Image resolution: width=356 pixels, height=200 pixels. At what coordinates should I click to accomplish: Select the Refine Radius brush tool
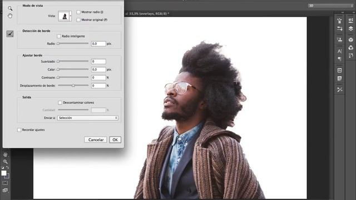(x=10, y=34)
